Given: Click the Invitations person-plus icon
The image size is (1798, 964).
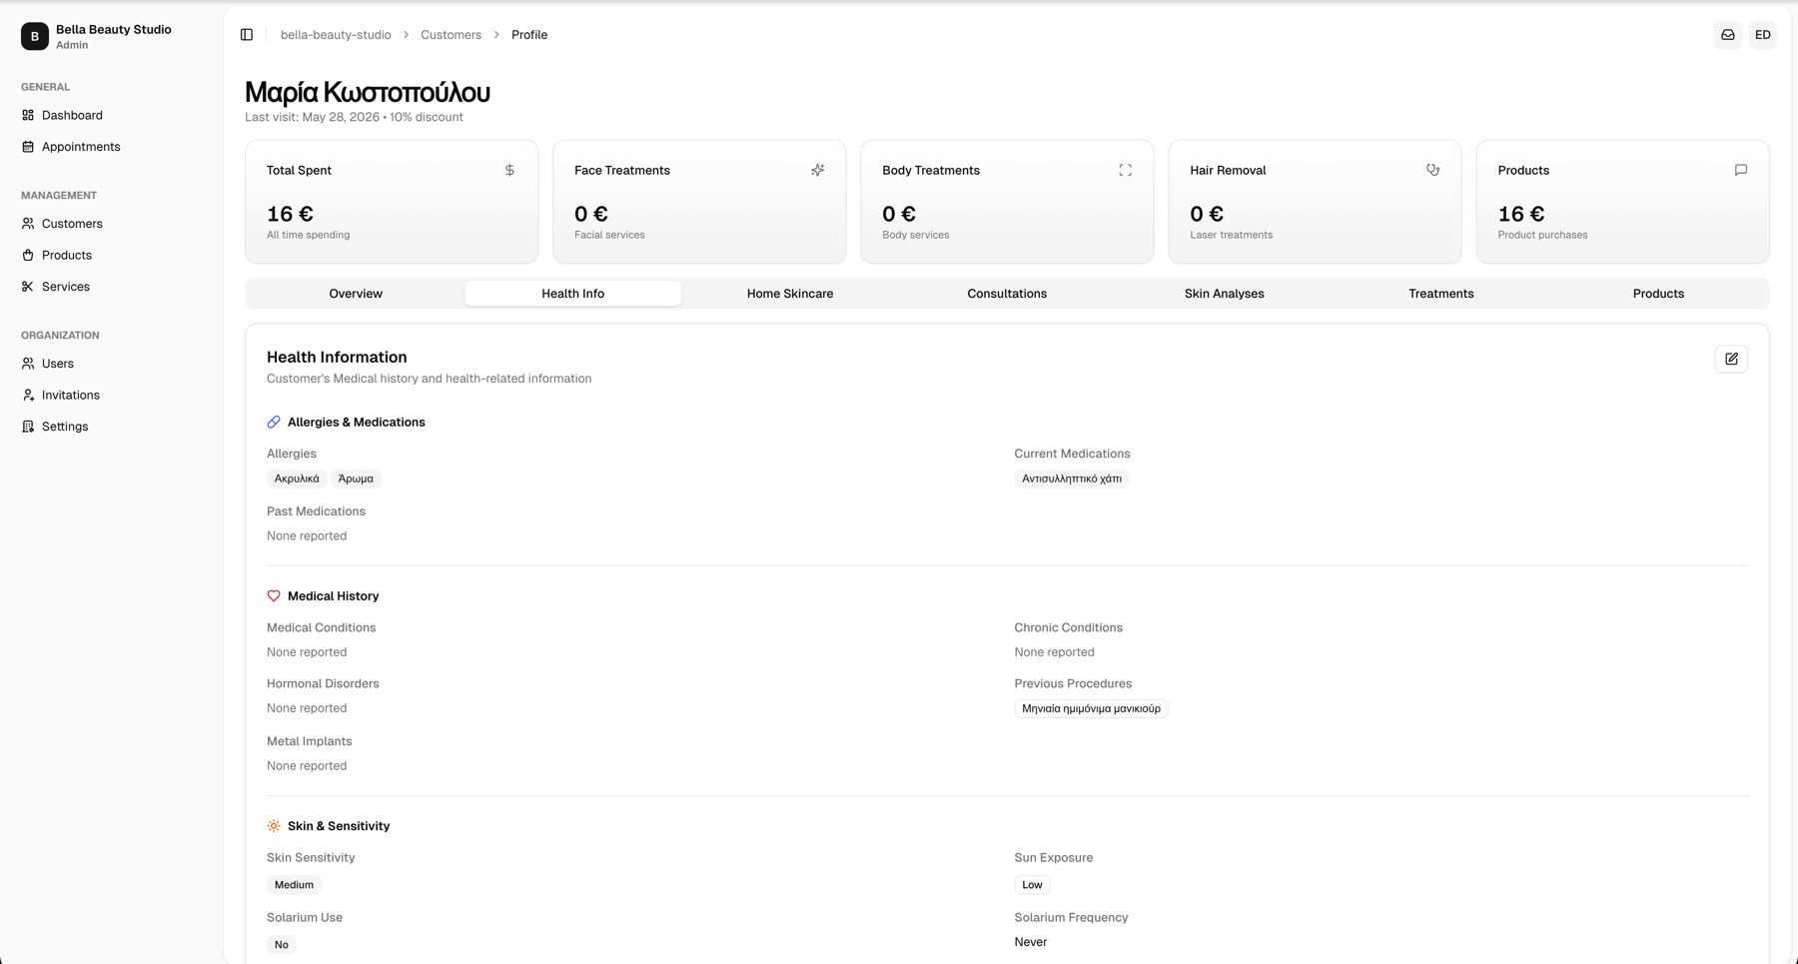Looking at the screenshot, I should [x=28, y=395].
